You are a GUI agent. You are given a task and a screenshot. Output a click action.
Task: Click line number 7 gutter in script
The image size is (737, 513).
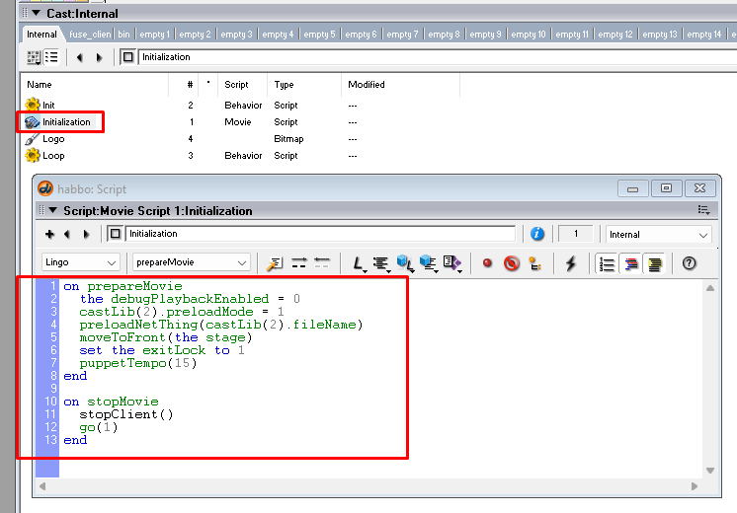point(53,363)
